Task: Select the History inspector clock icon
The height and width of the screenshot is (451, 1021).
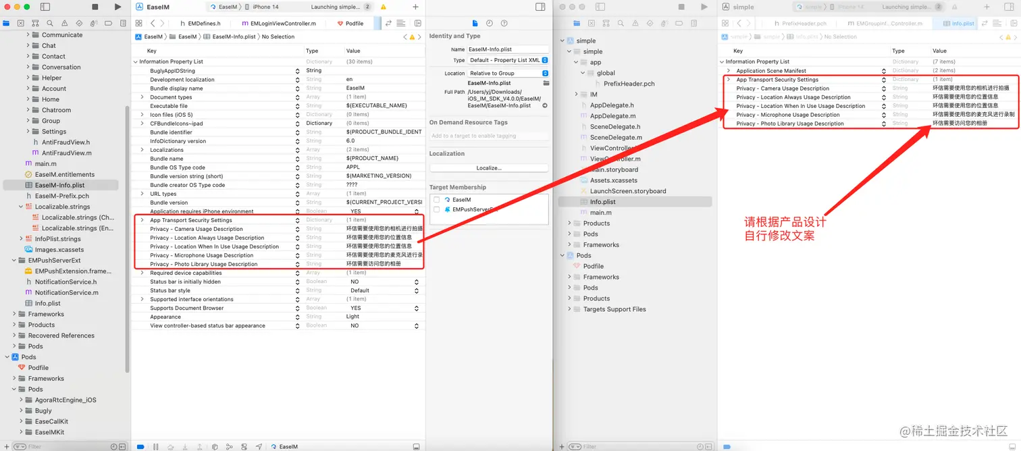Action: pyautogui.click(x=490, y=23)
